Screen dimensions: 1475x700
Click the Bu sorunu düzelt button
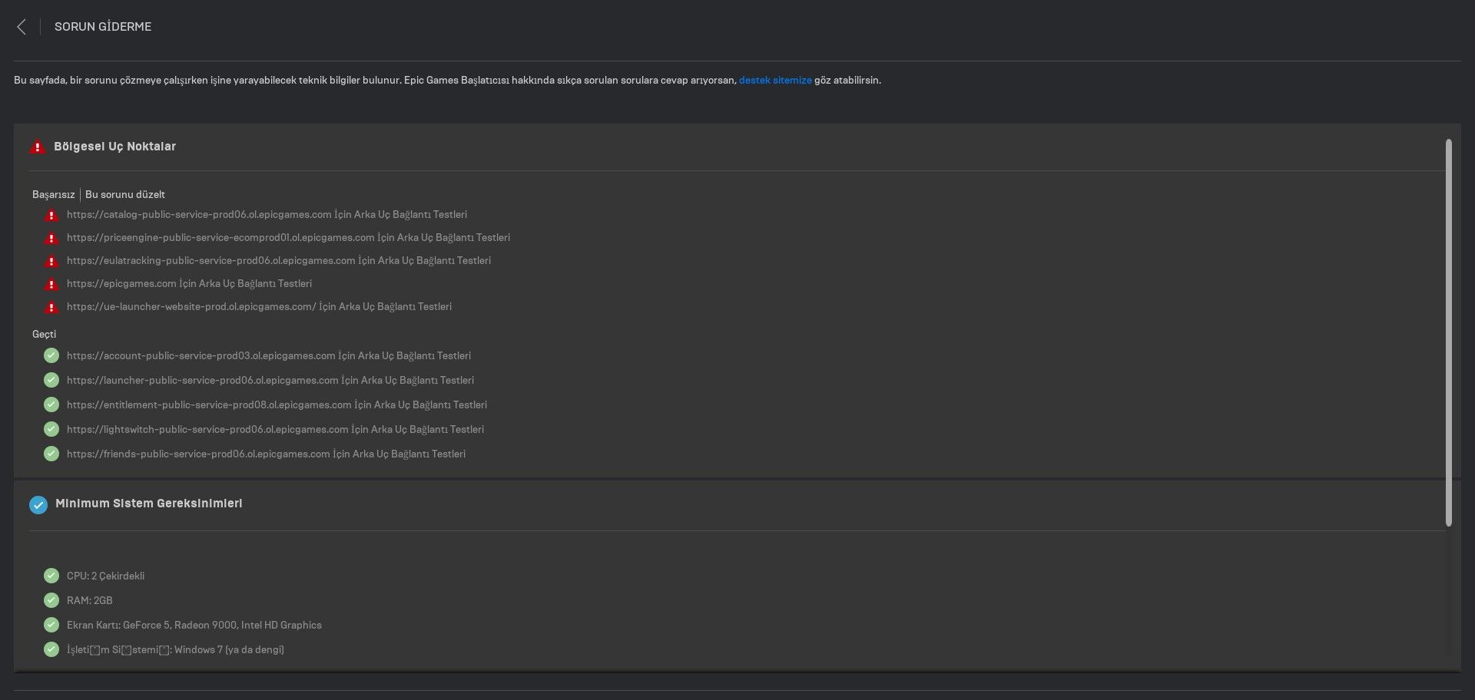tap(124, 195)
